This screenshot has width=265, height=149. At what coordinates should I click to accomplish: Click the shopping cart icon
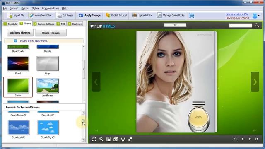click(191, 16)
